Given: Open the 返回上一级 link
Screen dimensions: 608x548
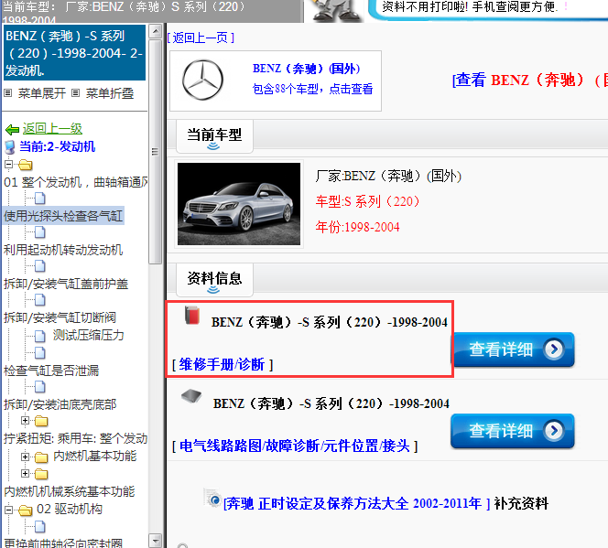Looking at the screenshot, I should (x=52, y=129).
